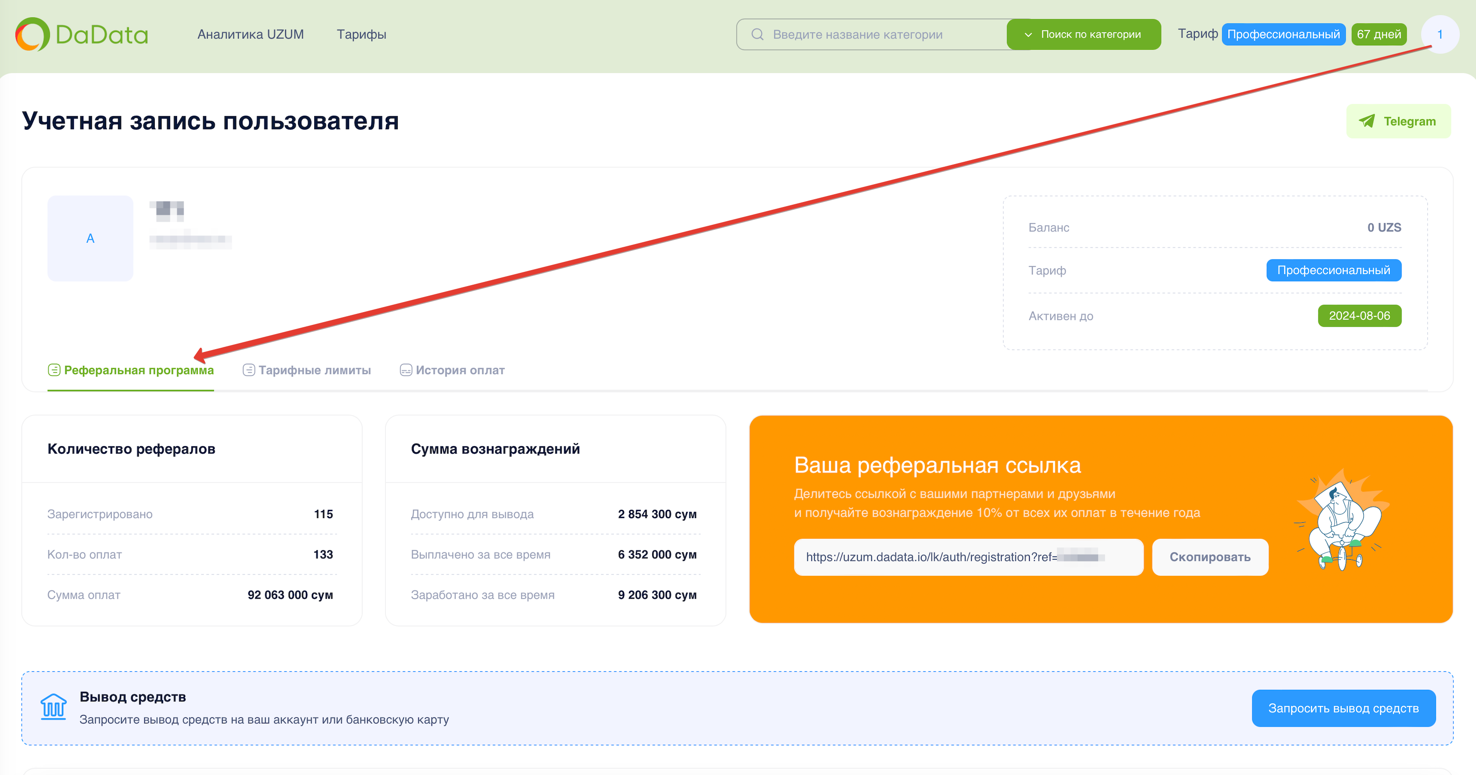Image resolution: width=1476 pixels, height=775 pixels.
Task: Click the Сумма оплат value 92 063 000 сум
Action: (x=290, y=595)
